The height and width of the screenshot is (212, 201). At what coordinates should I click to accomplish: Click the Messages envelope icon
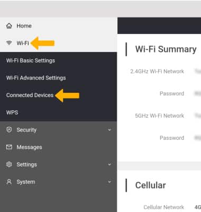coord(9,147)
